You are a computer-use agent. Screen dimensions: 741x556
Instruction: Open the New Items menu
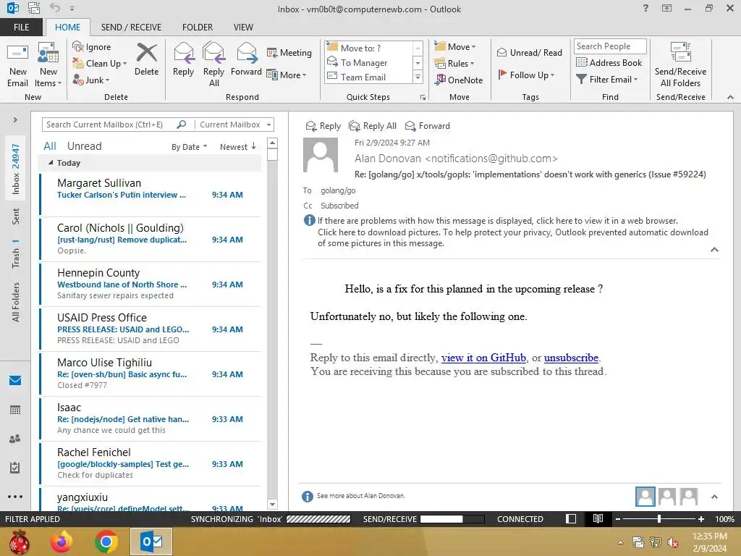tap(48, 65)
